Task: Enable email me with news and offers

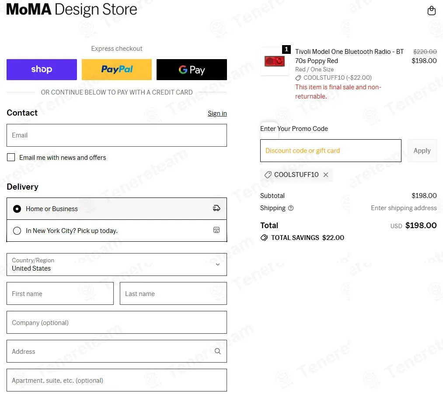Action: [11, 158]
